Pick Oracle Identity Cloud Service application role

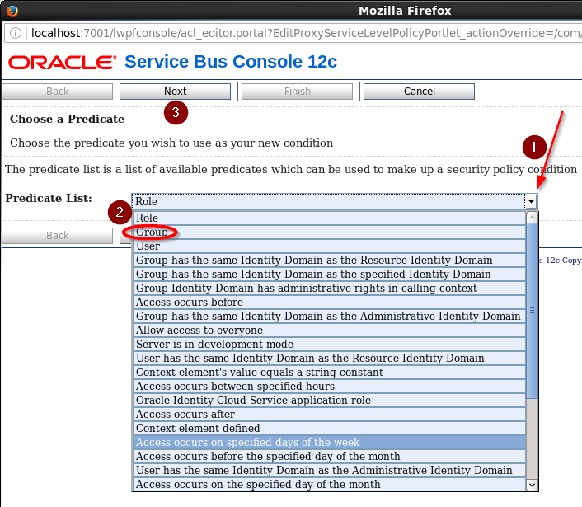pos(253,401)
